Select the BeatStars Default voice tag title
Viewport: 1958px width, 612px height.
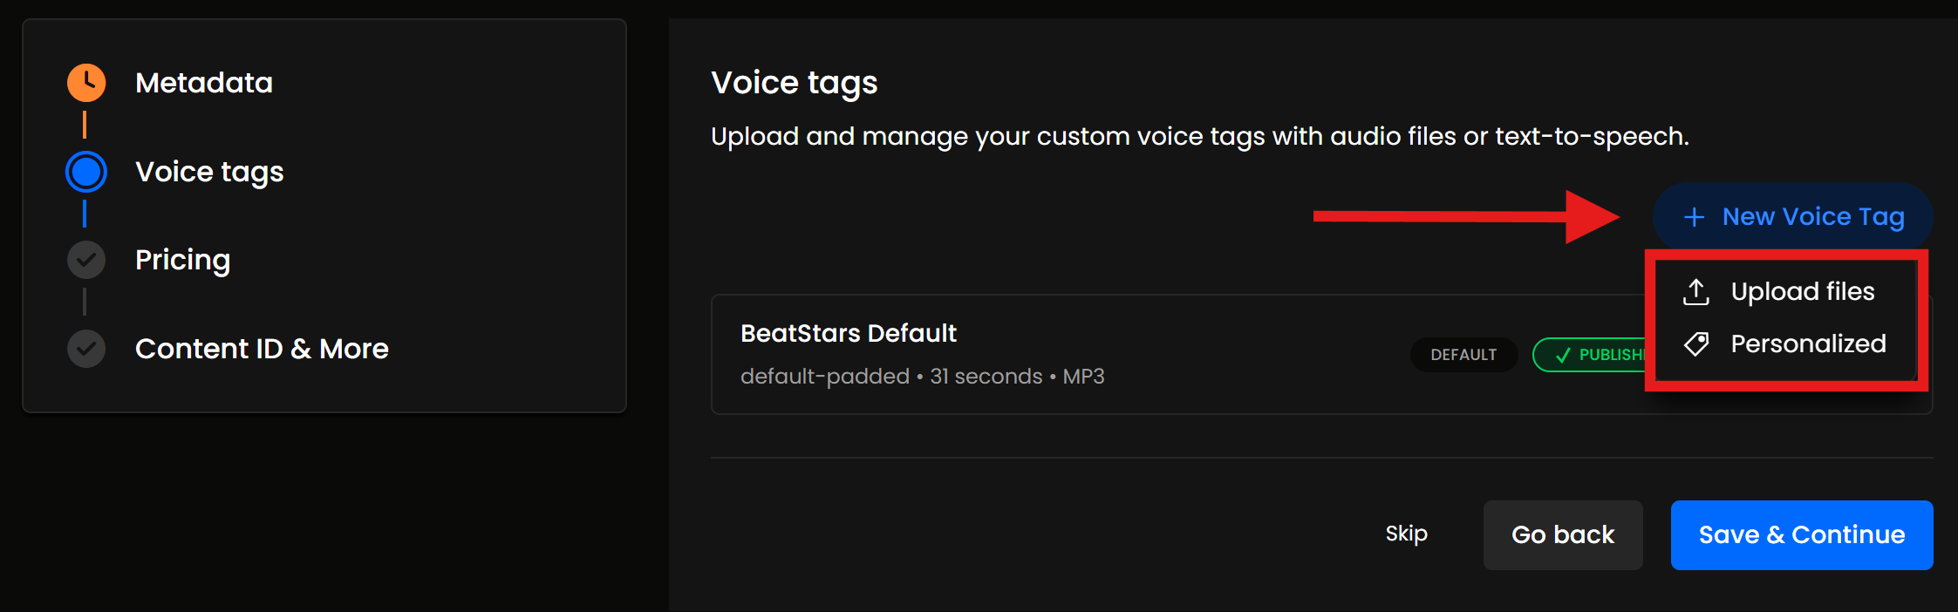[848, 333]
